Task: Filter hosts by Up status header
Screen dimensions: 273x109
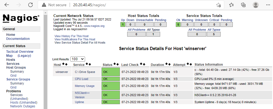Action: [123, 20]
